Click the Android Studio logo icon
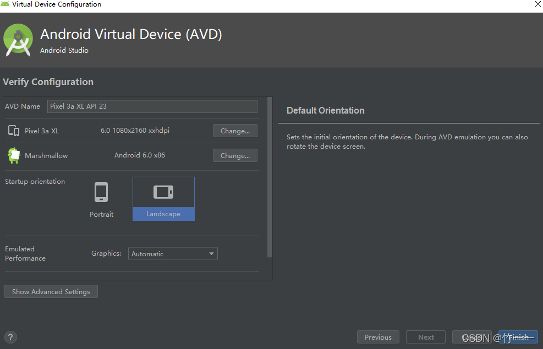The height and width of the screenshot is (349, 543). [x=18, y=40]
